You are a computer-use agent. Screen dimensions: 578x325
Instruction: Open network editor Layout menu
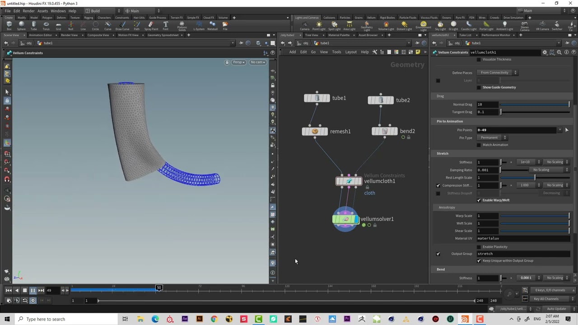click(x=351, y=52)
